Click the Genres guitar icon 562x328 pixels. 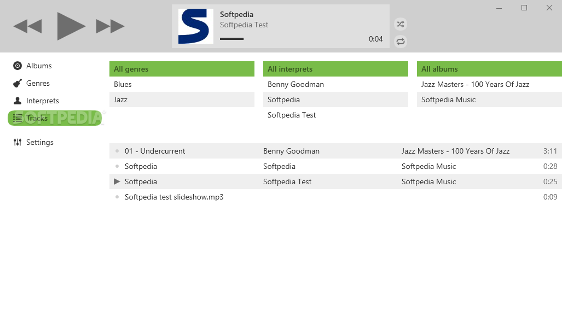pos(18,83)
